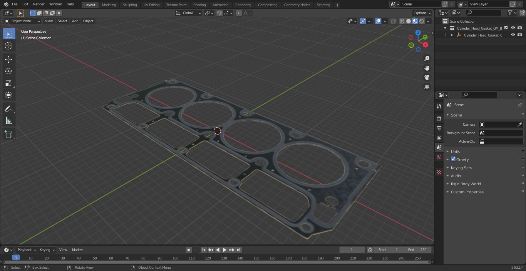Open the World properties tab
Image resolution: width=526 pixels, height=271 pixels.
click(439, 157)
